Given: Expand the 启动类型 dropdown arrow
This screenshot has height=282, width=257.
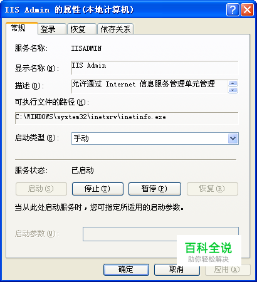Looking at the screenshot, I should 233,138.
